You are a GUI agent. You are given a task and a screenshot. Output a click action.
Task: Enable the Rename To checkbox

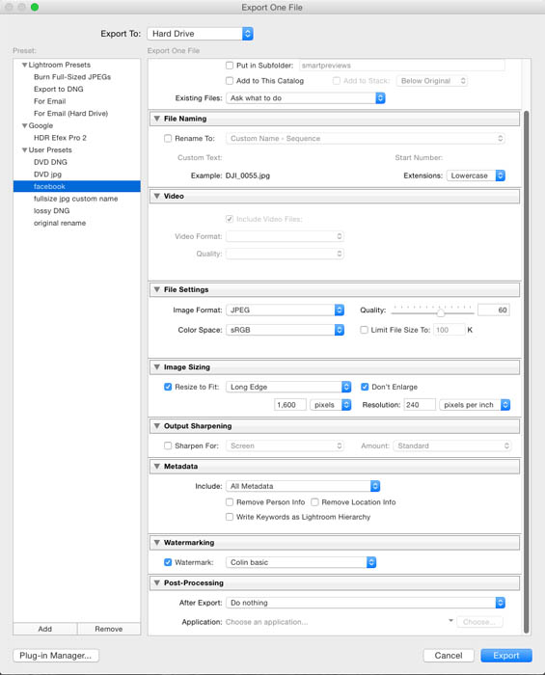point(168,139)
